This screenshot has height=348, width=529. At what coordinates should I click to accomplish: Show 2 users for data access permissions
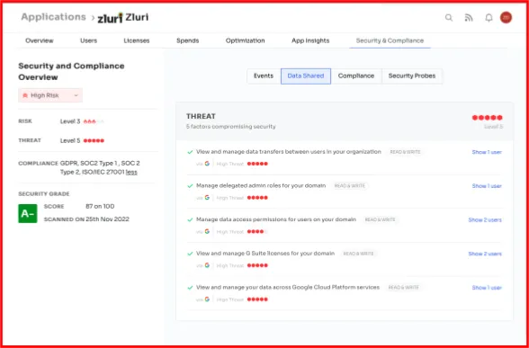point(485,219)
